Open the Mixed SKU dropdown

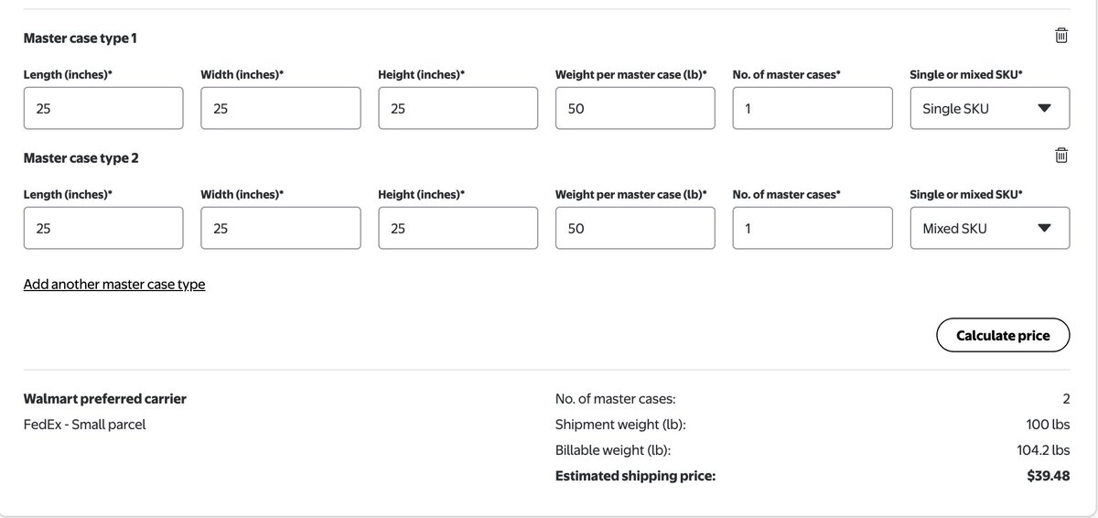(989, 228)
